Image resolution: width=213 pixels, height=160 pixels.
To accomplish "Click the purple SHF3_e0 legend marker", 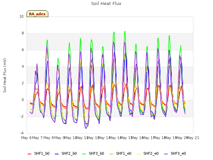I will click(166, 154).
